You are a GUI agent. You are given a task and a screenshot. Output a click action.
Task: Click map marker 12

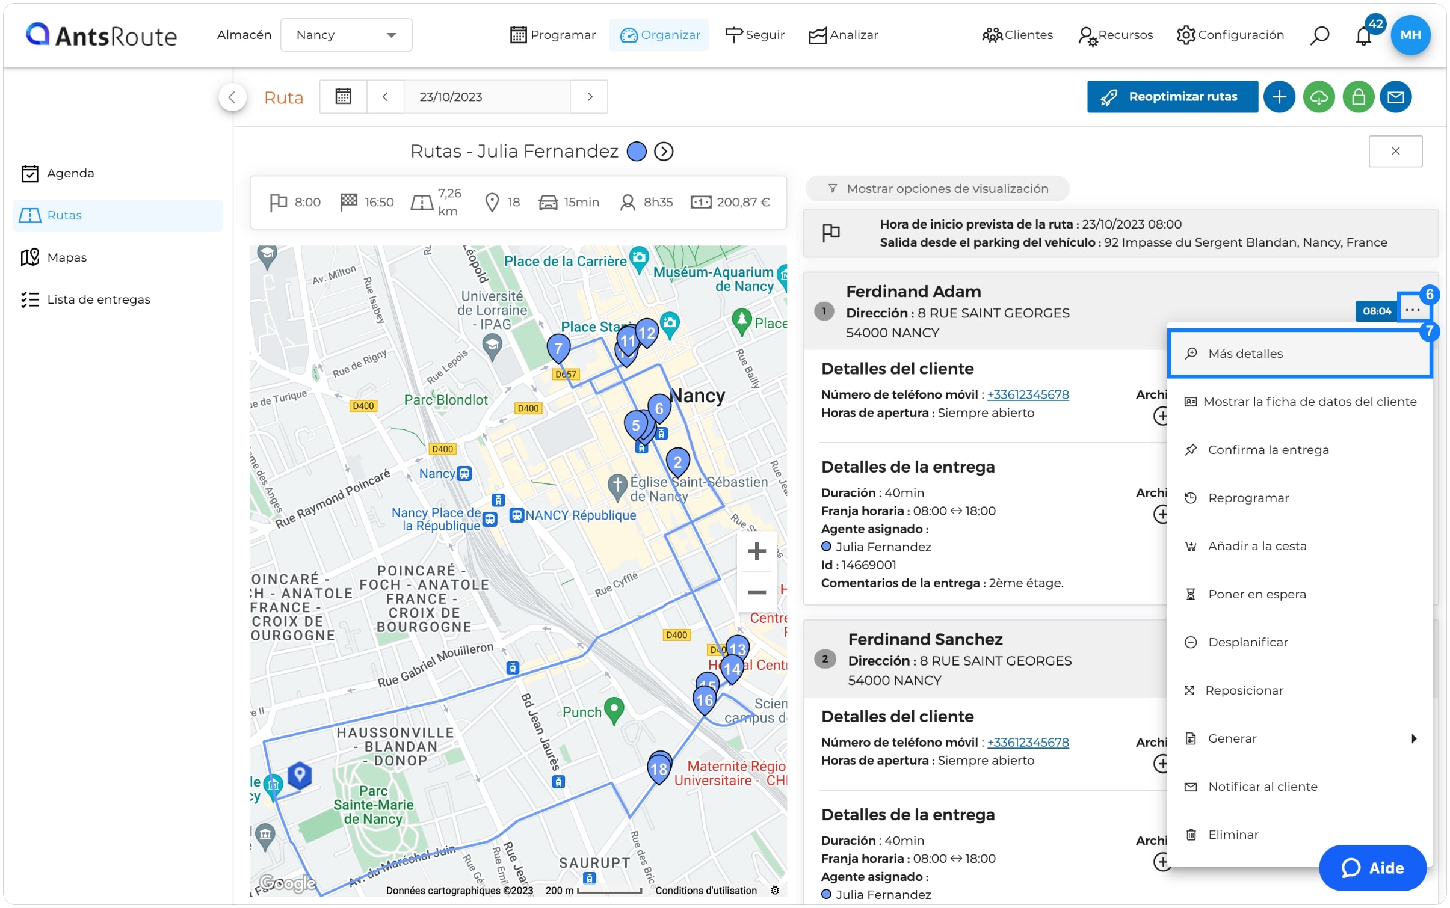pos(647,333)
